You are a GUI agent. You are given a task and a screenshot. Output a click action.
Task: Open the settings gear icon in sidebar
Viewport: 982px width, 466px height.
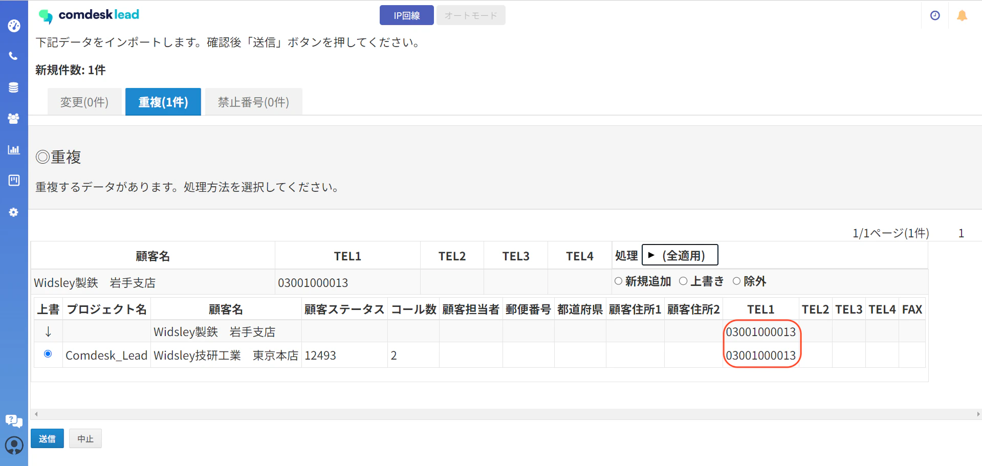click(14, 212)
